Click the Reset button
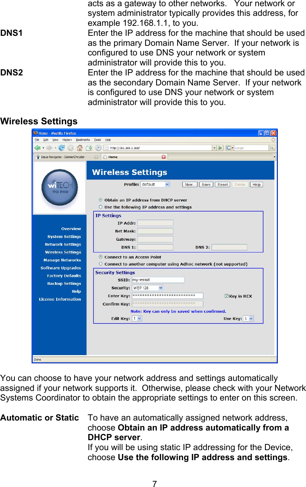 223,185
